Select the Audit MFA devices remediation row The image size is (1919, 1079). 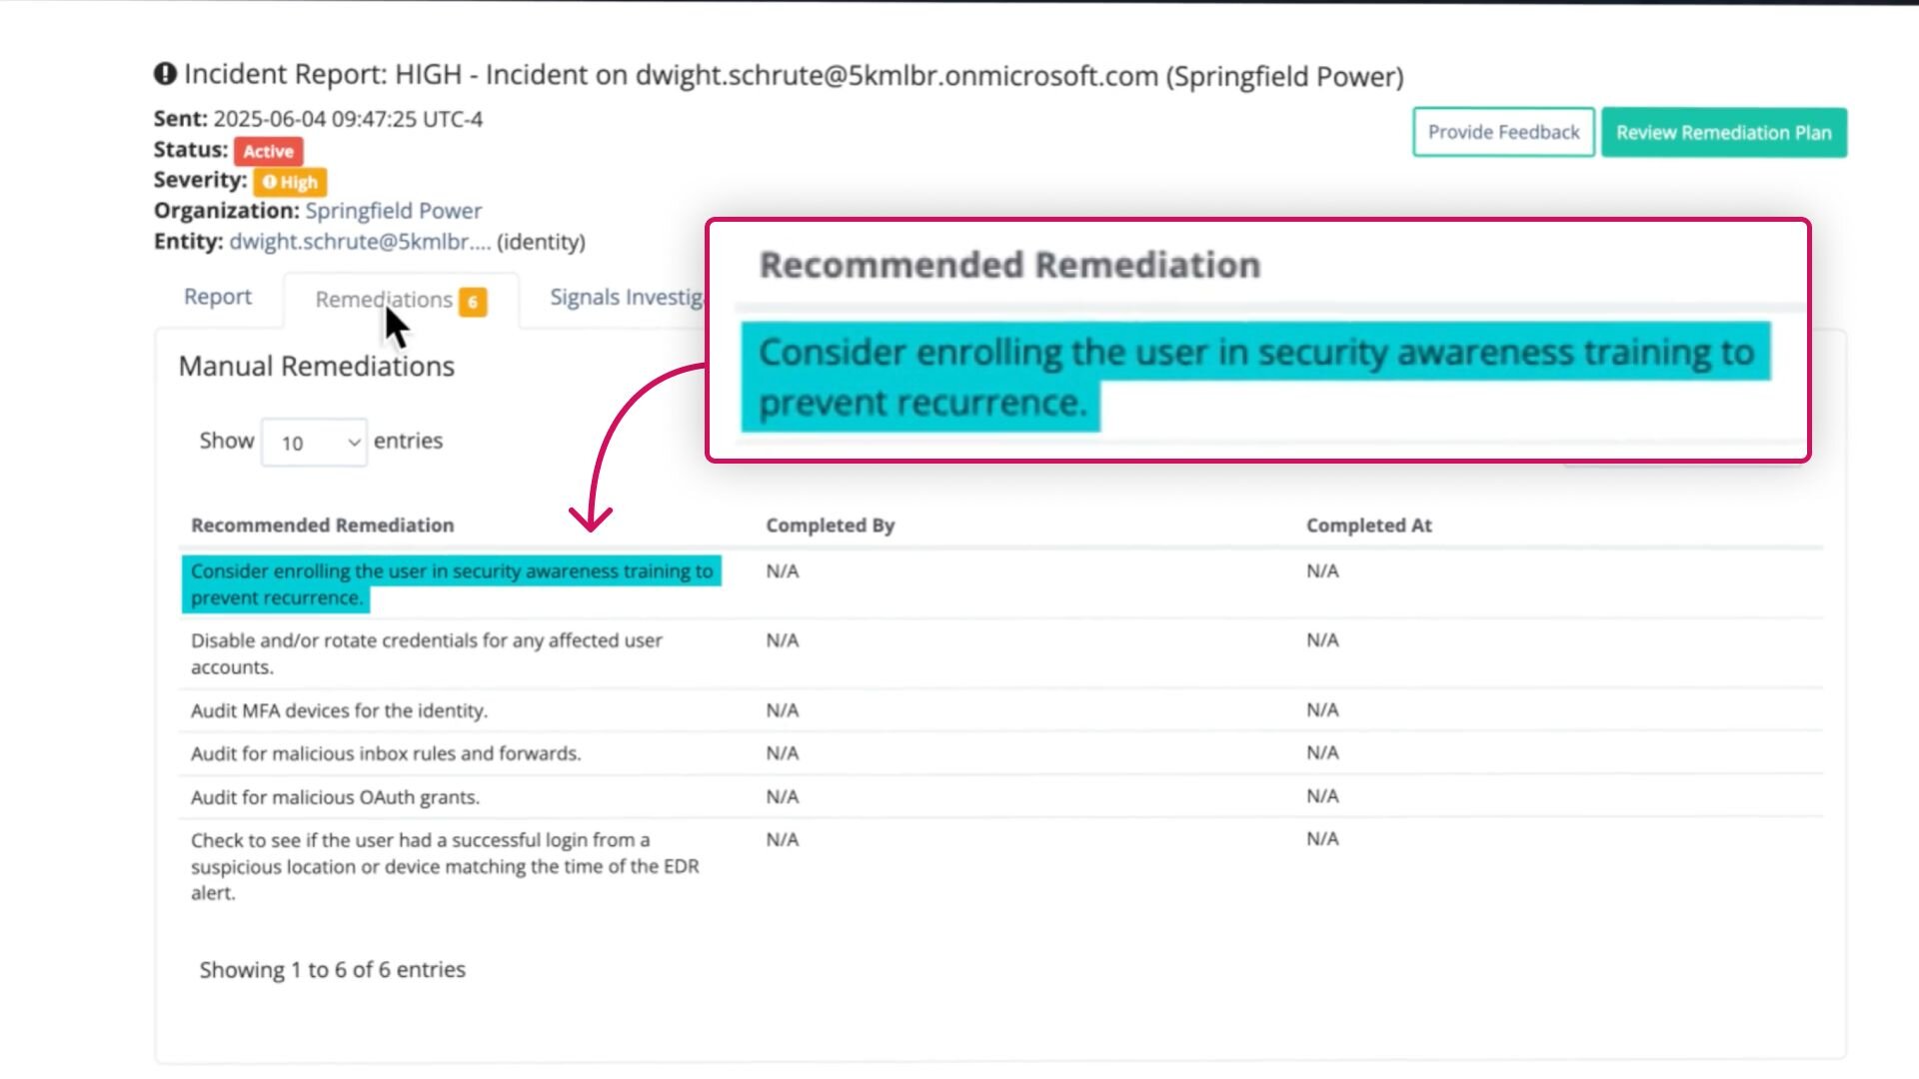pyautogui.click(x=339, y=710)
